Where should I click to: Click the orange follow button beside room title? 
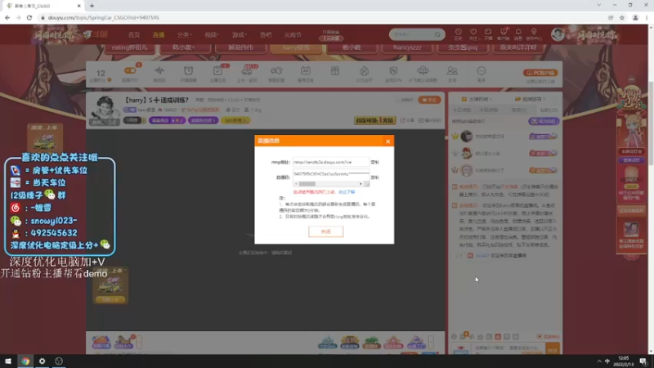tap(429, 100)
